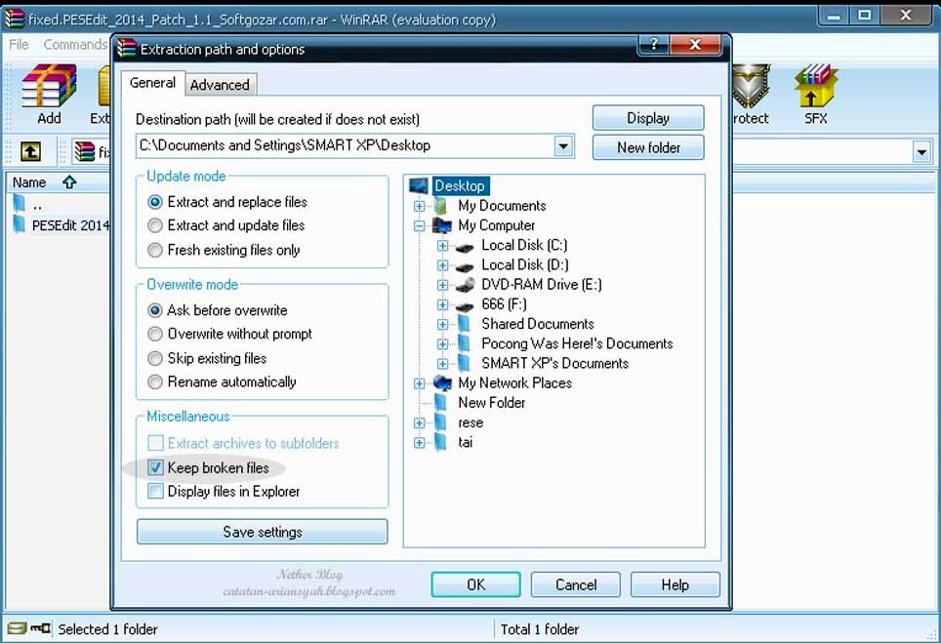Click the My Network Places icon
The width and height of the screenshot is (941, 643).
pyautogui.click(x=442, y=382)
